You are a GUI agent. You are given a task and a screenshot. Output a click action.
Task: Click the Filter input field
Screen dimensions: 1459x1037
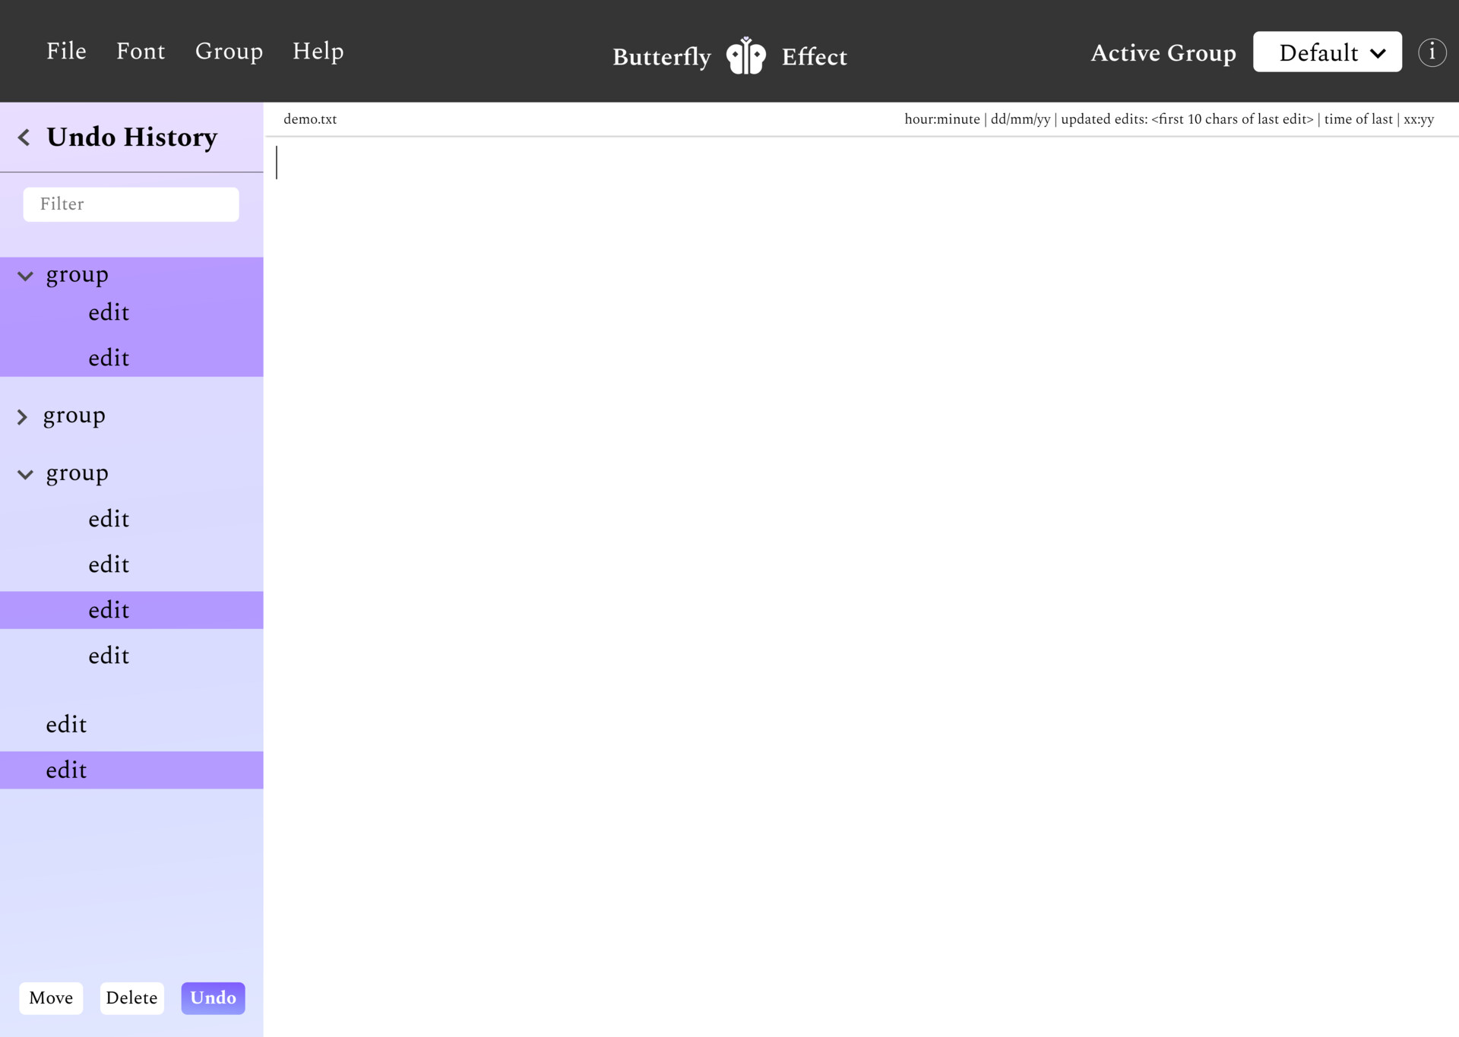point(131,204)
